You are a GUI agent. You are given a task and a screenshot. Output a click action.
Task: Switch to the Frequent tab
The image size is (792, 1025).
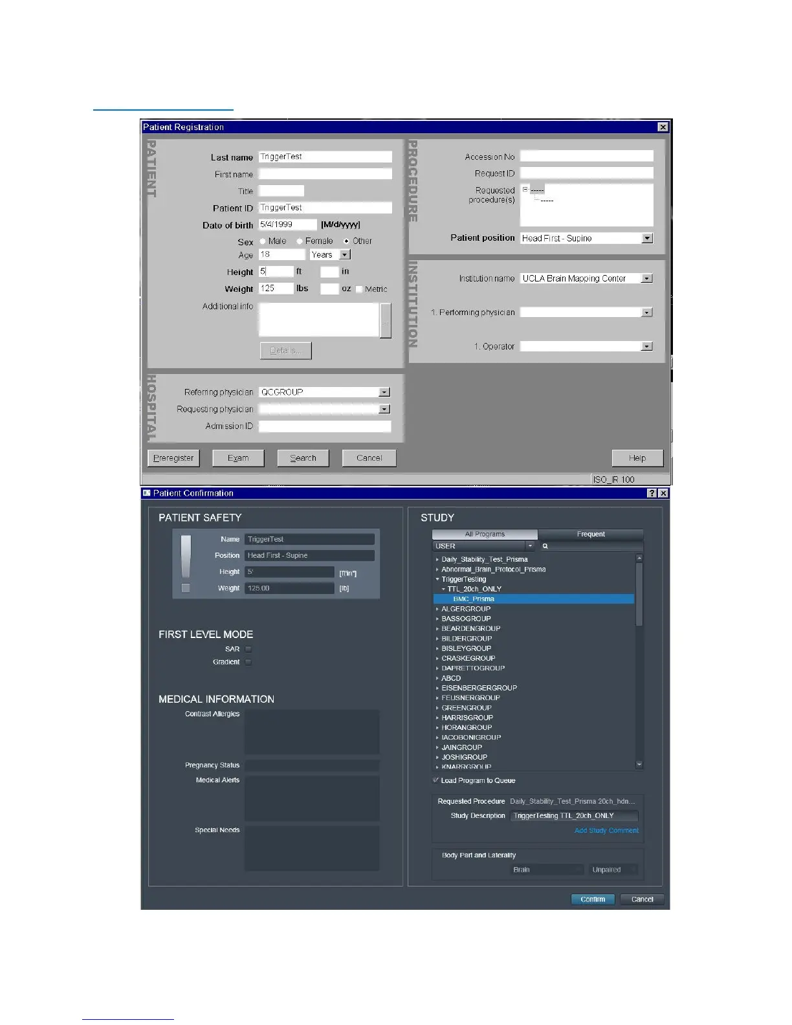(x=591, y=535)
